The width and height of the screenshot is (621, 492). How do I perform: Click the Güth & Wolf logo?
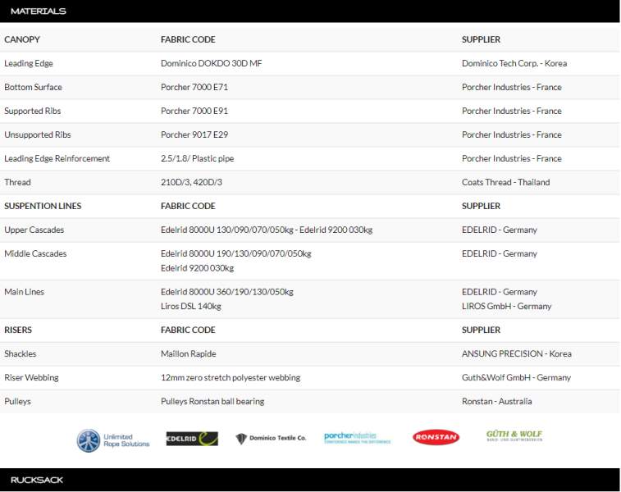point(514,435)
